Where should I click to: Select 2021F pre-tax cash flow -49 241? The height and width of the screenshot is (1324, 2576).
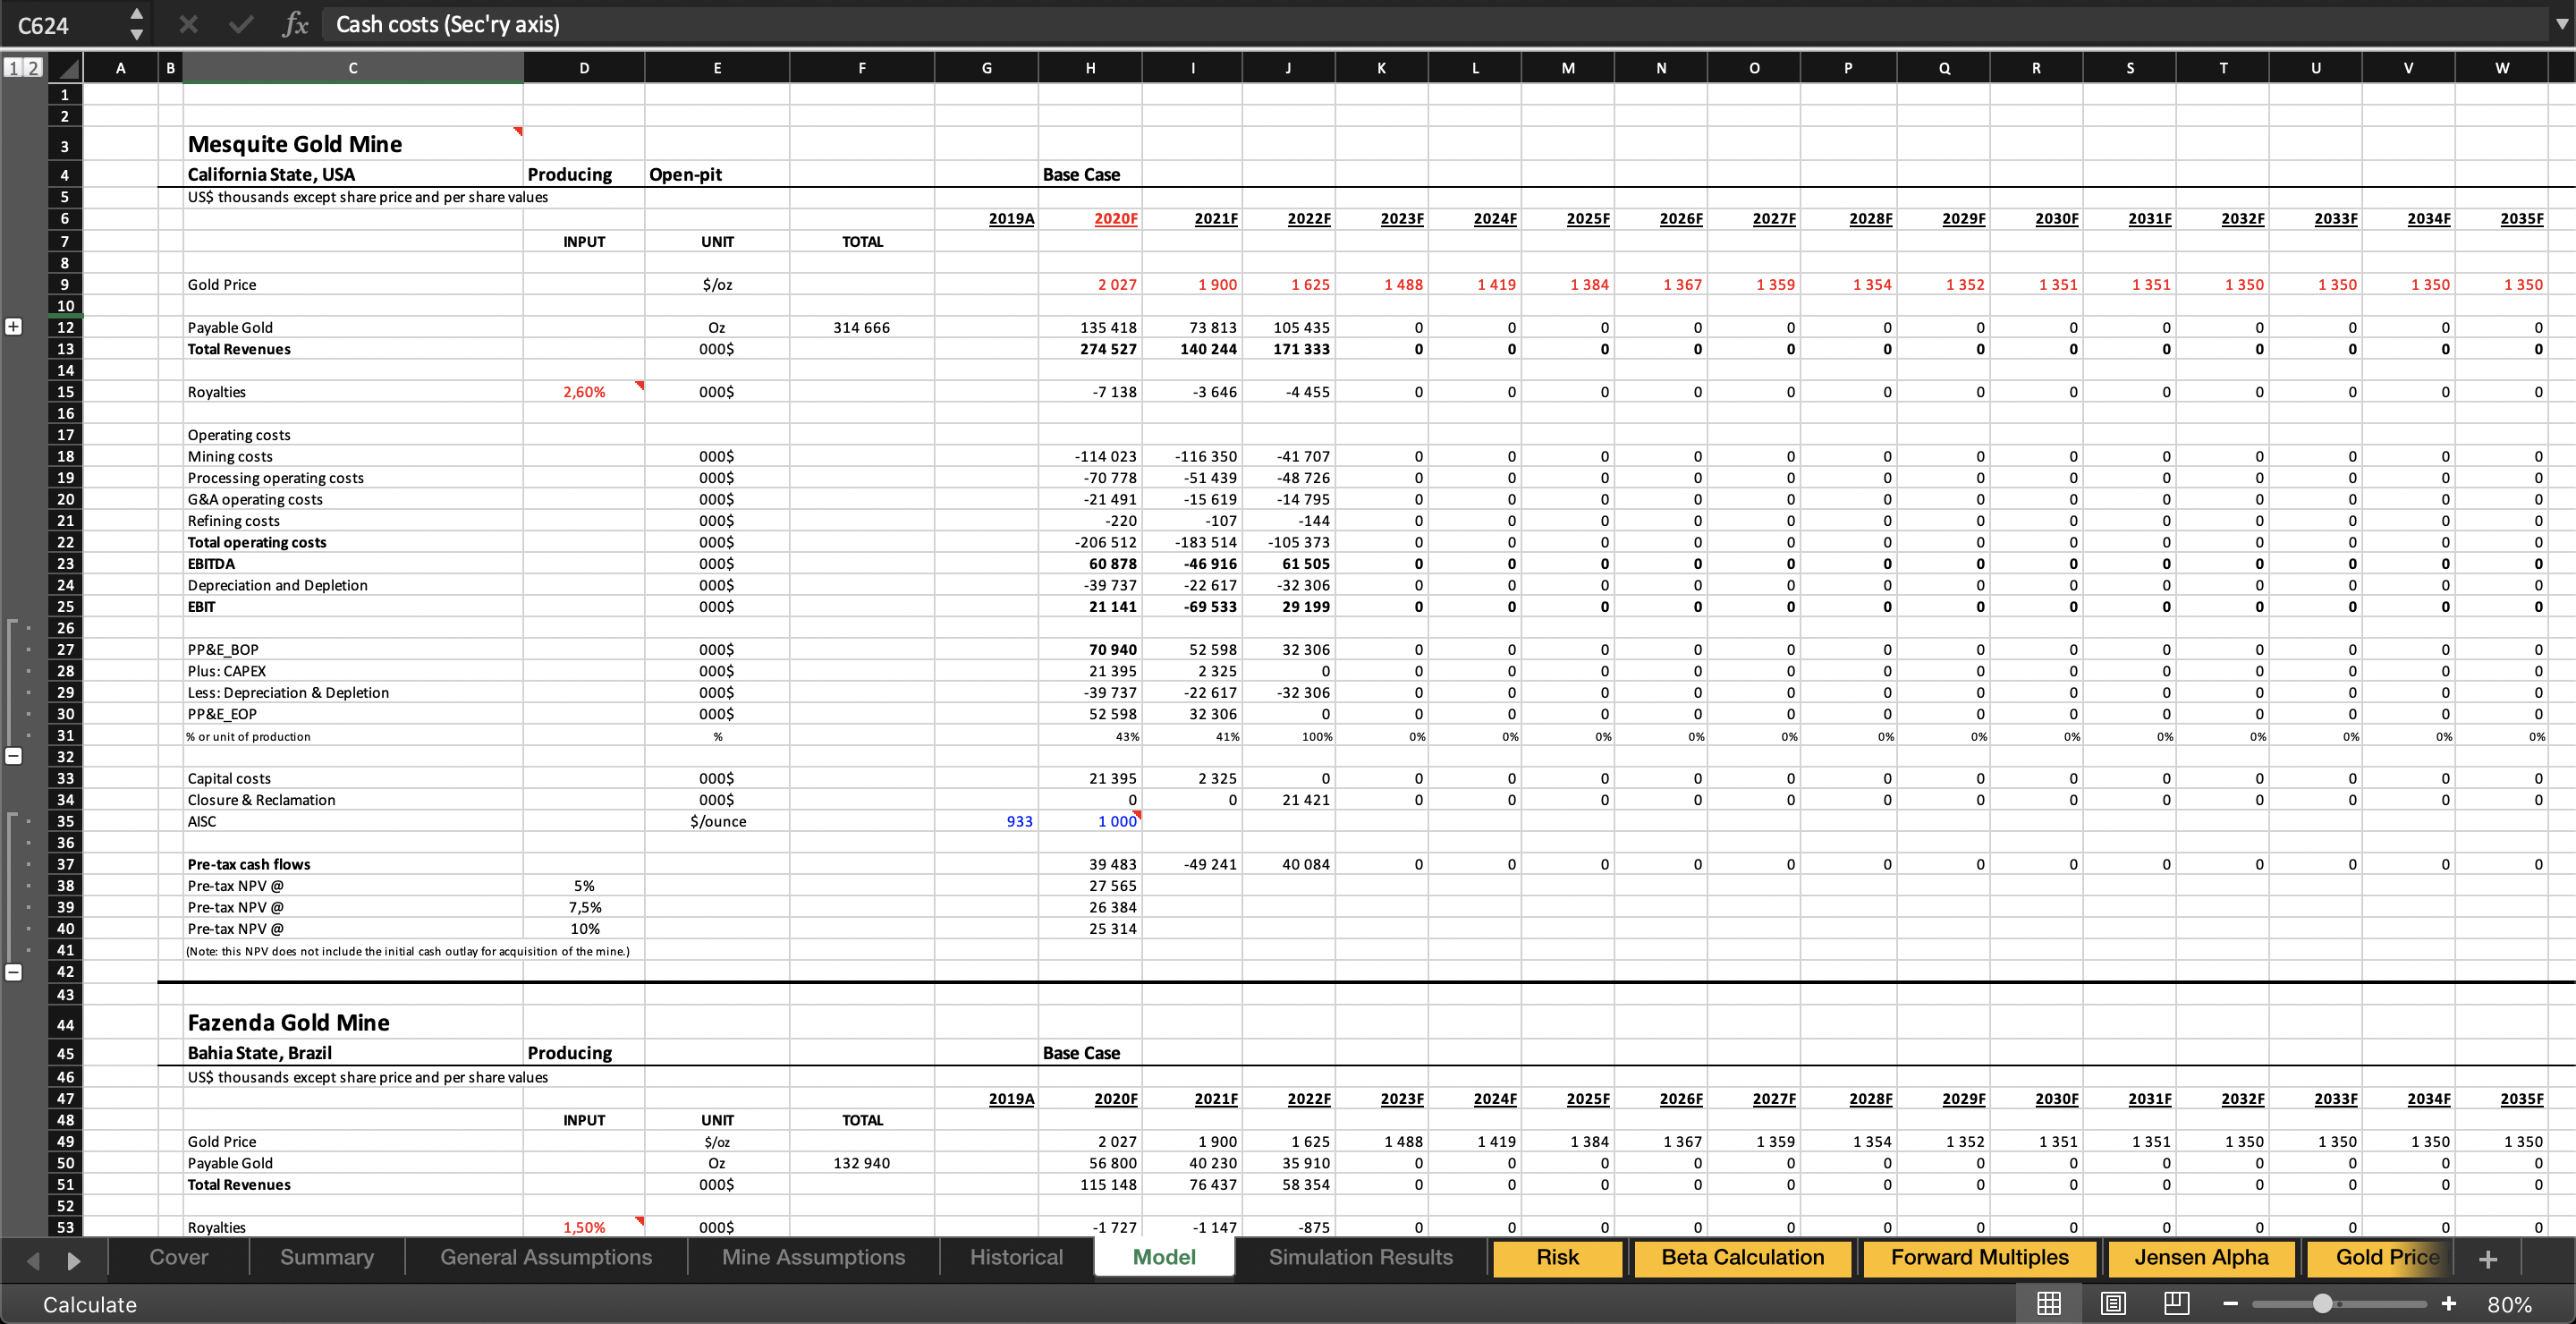tap(1192, 864)
